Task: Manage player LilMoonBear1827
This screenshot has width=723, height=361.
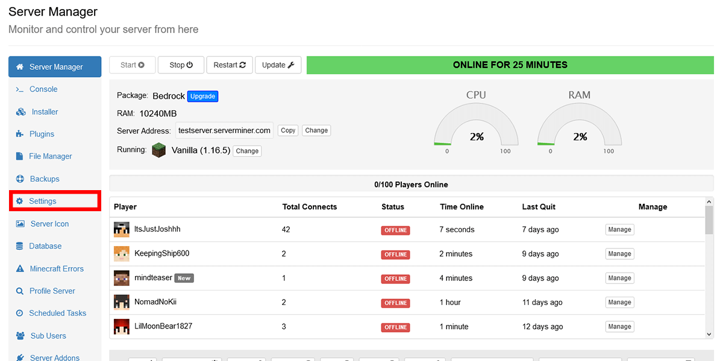Action: pyautogui.click(x=619, y=327)
